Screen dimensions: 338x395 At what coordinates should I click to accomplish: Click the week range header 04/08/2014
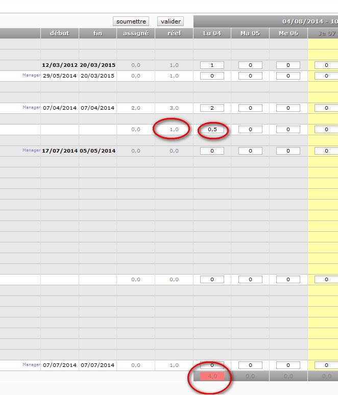[x=309, y=21]
